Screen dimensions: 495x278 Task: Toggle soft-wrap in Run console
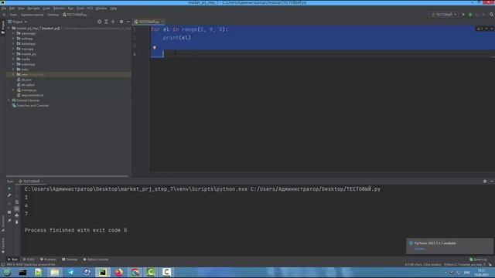(x=17, y=202)
